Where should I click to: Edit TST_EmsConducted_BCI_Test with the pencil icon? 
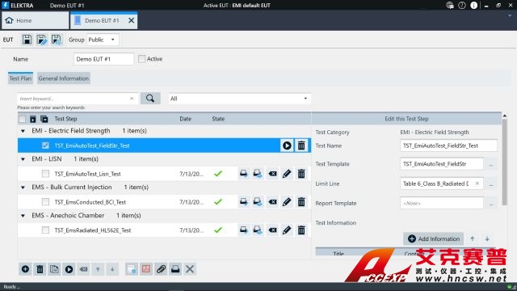(x=287, y=202)
